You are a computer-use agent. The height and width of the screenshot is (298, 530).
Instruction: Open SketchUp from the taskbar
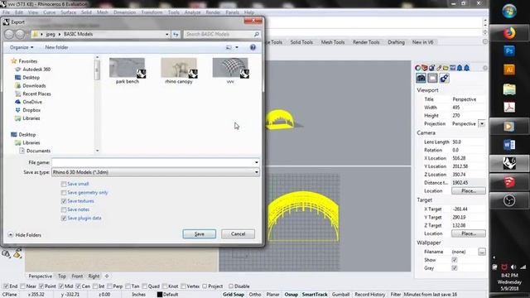click(x=509, y=182)
